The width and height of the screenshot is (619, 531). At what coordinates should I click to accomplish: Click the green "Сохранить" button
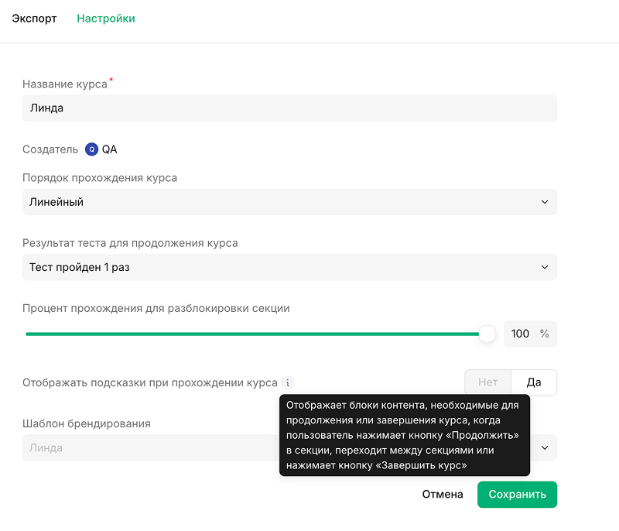[x=517, y=495]
